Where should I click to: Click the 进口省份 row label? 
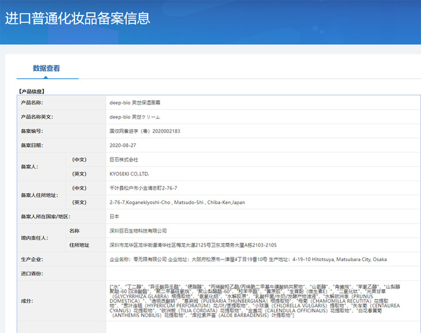pyautogui.click(x=32, y=273)
